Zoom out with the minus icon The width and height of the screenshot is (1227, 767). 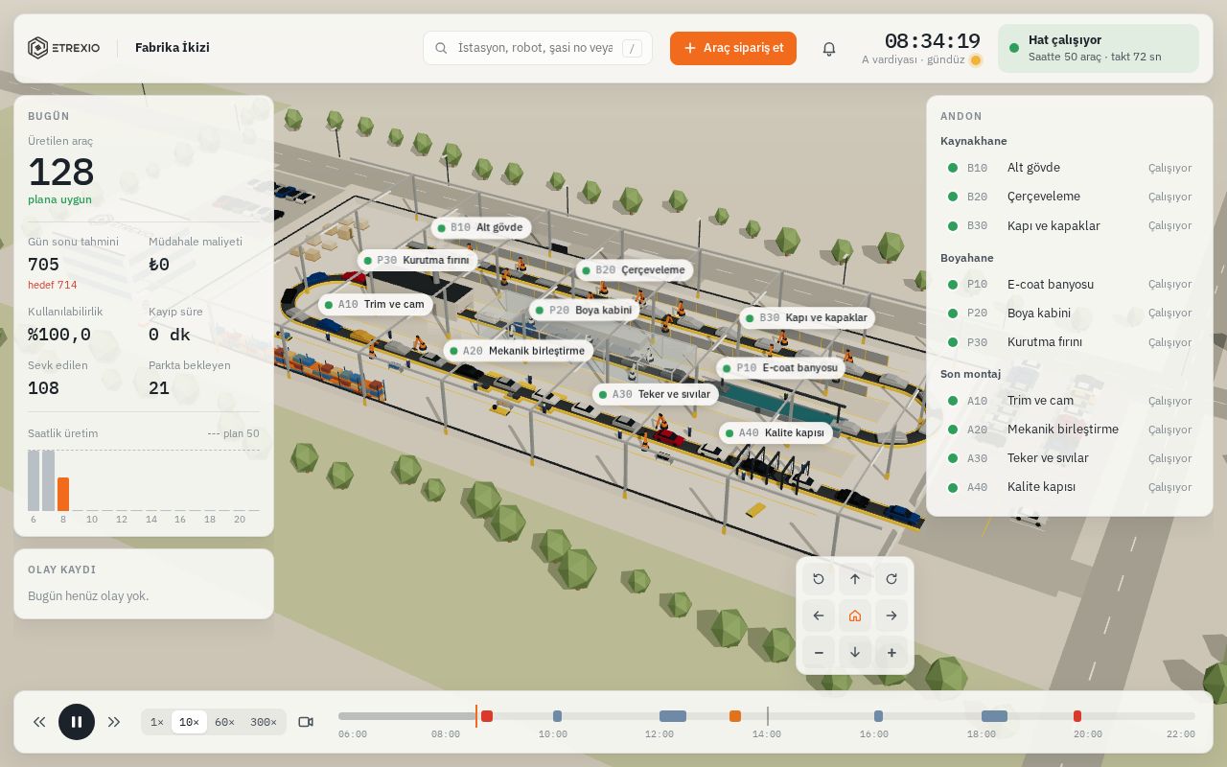(x=819, y=653)
